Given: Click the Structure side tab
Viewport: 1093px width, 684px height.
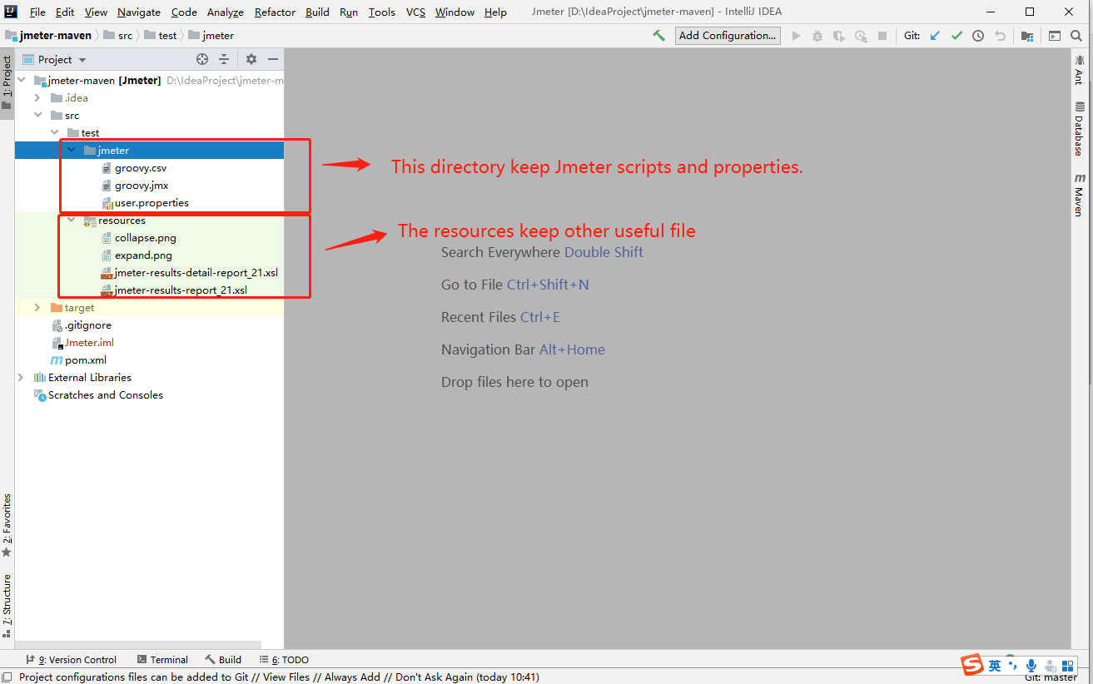Looking at the screenshot, I should click(7, 605).
